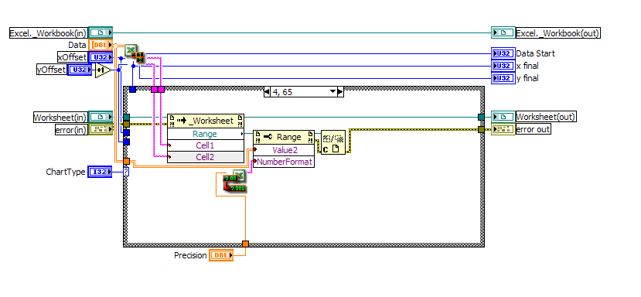Screen dimensions: 641x297
Task: Click the Precision orange tunnel on case border
Action: point(245,244)
